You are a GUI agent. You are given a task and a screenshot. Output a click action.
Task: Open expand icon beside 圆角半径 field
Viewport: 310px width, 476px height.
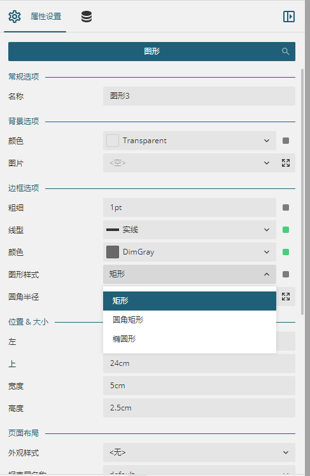click(286, 297)
